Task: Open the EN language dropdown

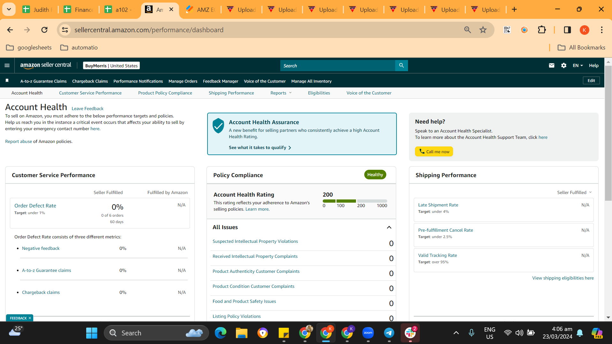Action: [578, 65]
